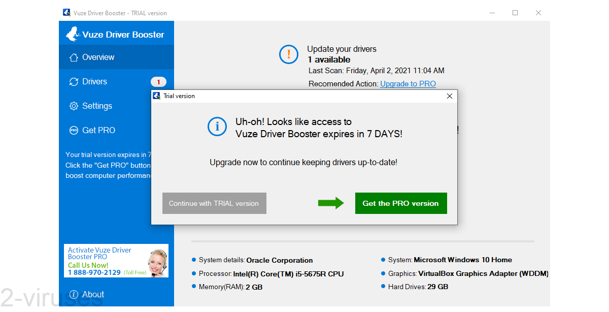Click the Microsoft Windows 10 Home entry

coord(450,260)
